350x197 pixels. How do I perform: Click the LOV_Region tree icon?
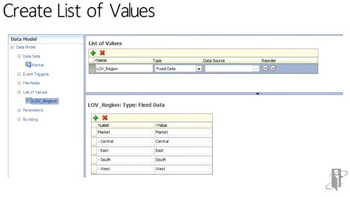pos(28,101)
